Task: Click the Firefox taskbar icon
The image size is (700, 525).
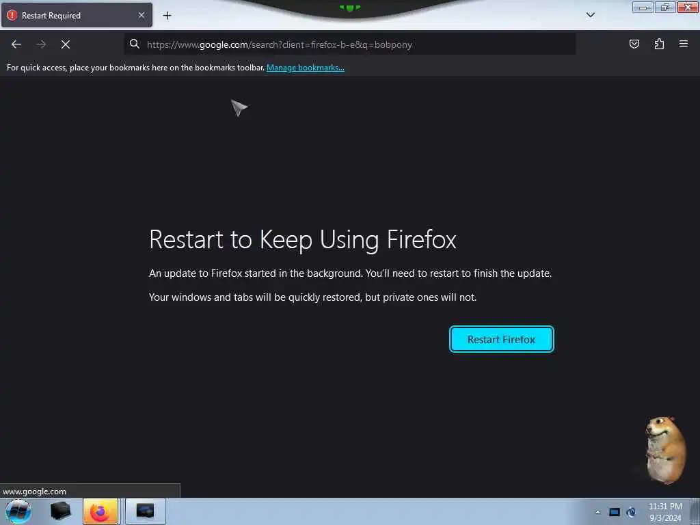Action: coord(100,511)
